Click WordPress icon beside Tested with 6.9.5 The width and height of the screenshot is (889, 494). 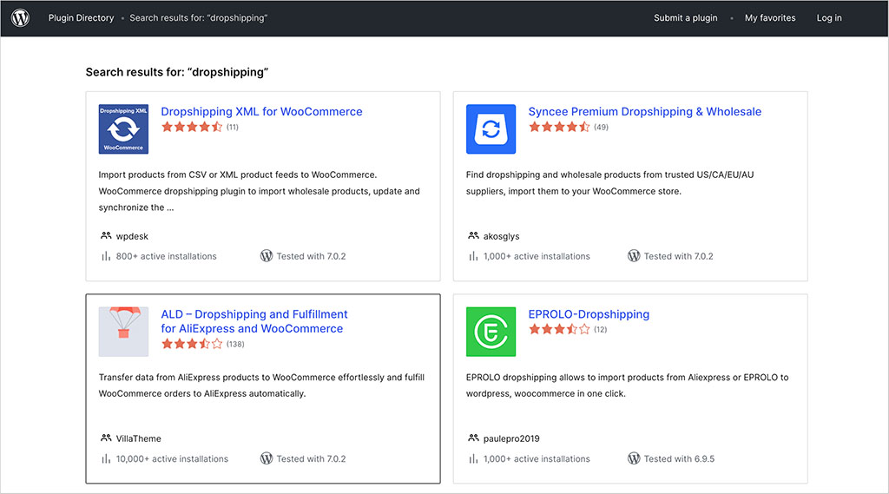[x=634, y=458]
